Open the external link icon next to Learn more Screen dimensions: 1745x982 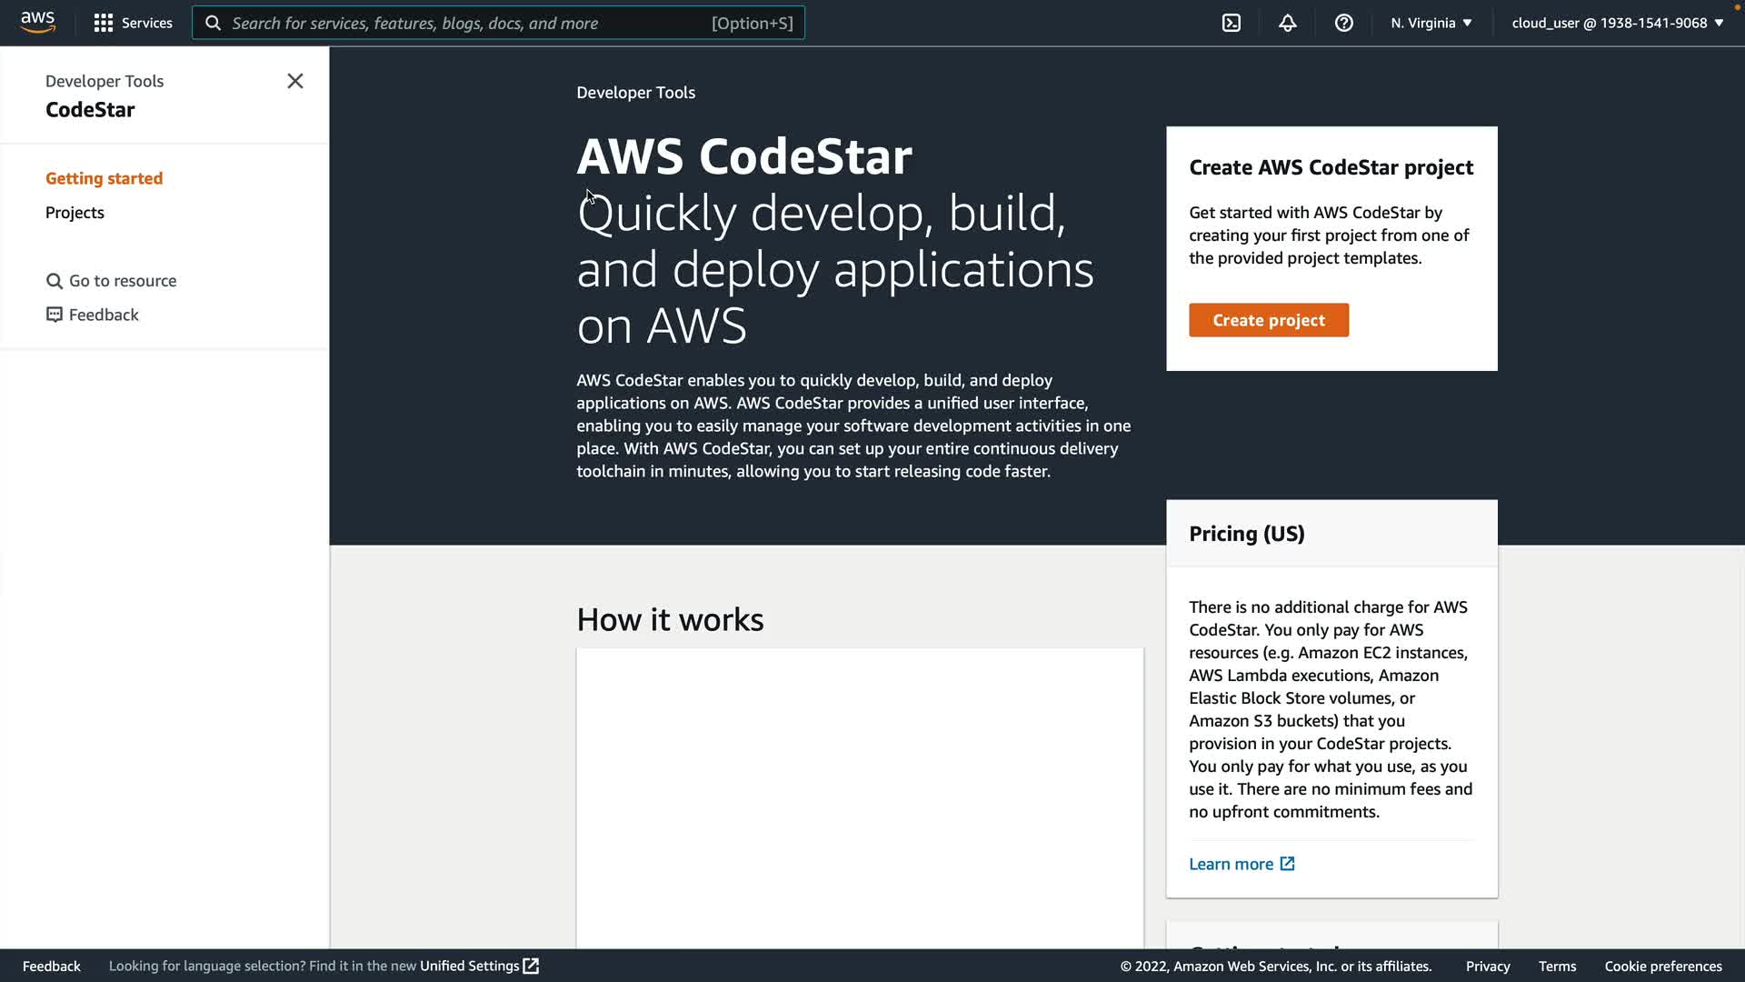1287,864
